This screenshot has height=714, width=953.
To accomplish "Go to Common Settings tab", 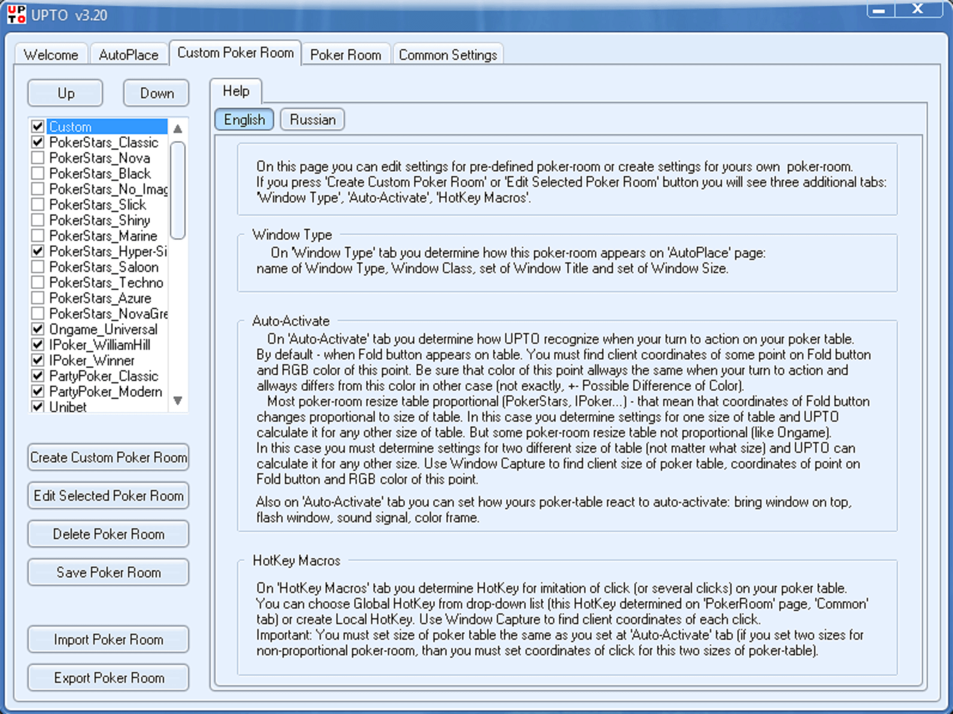I will (448, 55).
